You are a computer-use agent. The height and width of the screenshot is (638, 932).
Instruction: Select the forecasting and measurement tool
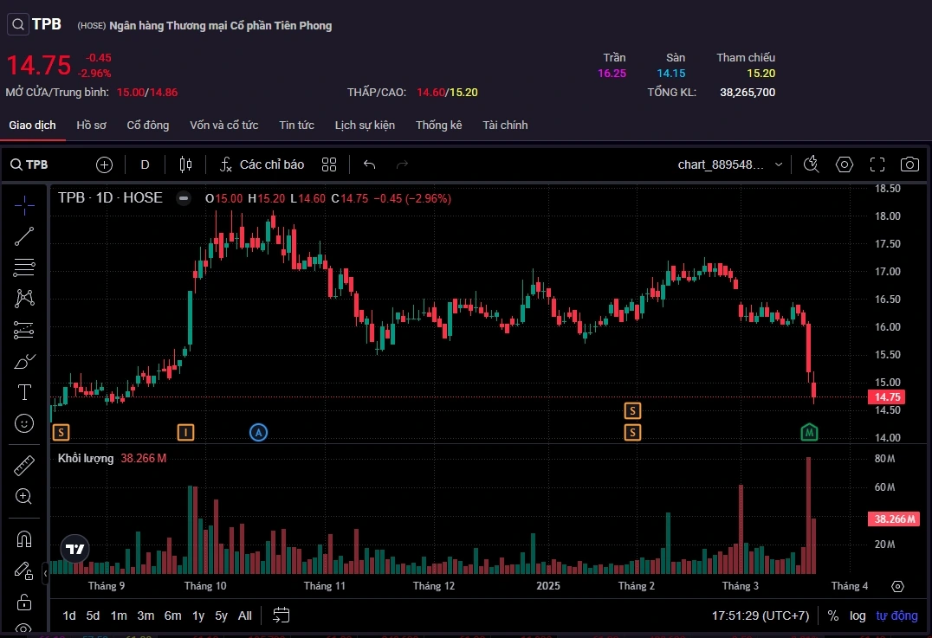pos(24,330)
